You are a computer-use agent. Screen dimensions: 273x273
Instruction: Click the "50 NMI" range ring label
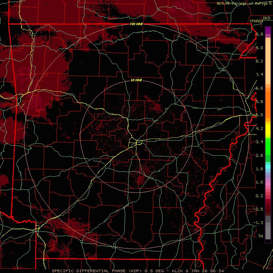(x=136, y=80)
